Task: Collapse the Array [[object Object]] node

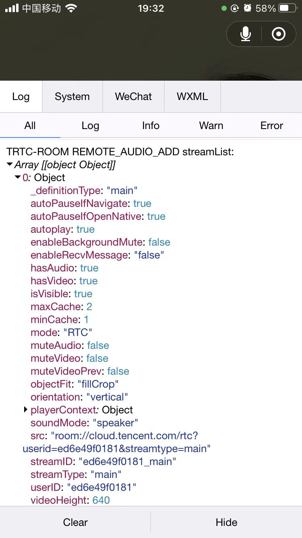Action: point(10,165)
